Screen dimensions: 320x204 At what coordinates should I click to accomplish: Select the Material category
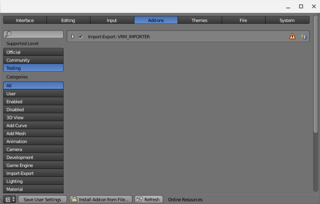tap(33, 189)
